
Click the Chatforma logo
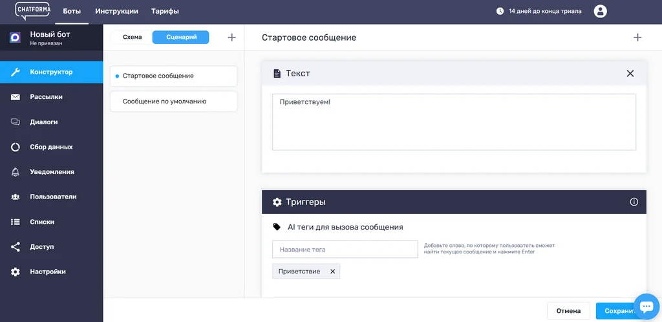click(32, 11)
